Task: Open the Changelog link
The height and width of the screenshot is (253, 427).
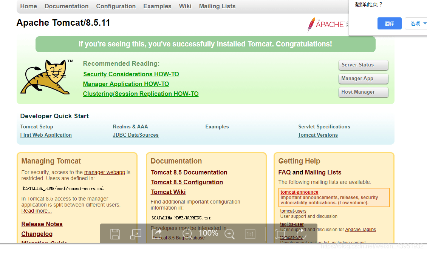Action: [x=37, y=234]
